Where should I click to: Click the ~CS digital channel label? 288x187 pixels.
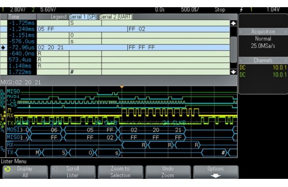[x=12, y=105]
